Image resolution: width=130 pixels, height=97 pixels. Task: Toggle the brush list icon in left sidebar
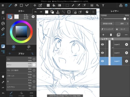pyautogui.click(x=3, y=52)
